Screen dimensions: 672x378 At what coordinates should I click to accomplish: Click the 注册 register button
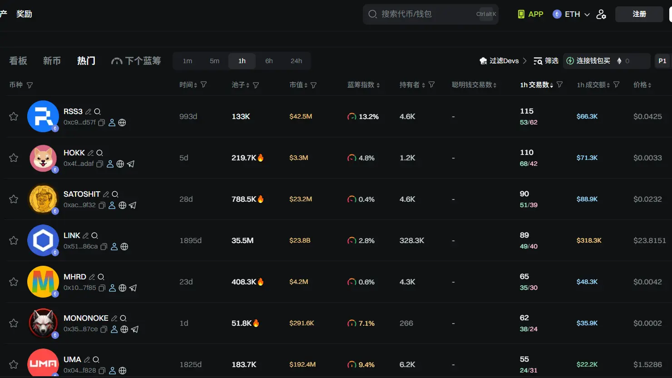pyautogui.click(x=639, y=14)
